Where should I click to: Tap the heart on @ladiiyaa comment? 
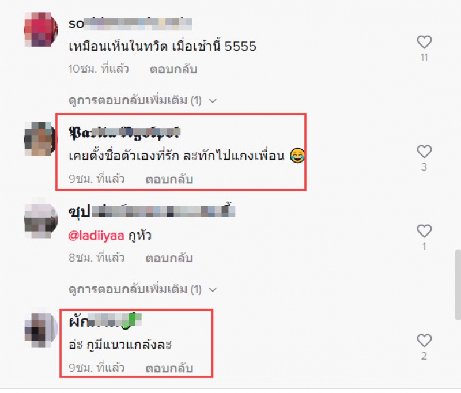pos(424,231)
